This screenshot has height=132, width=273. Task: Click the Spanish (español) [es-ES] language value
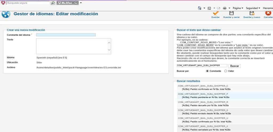52,58
